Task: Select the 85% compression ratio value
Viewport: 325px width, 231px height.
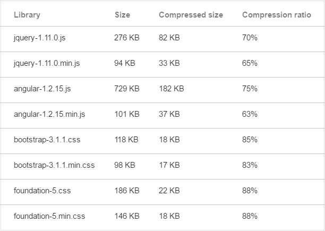Action: click(x=250, y=140)
